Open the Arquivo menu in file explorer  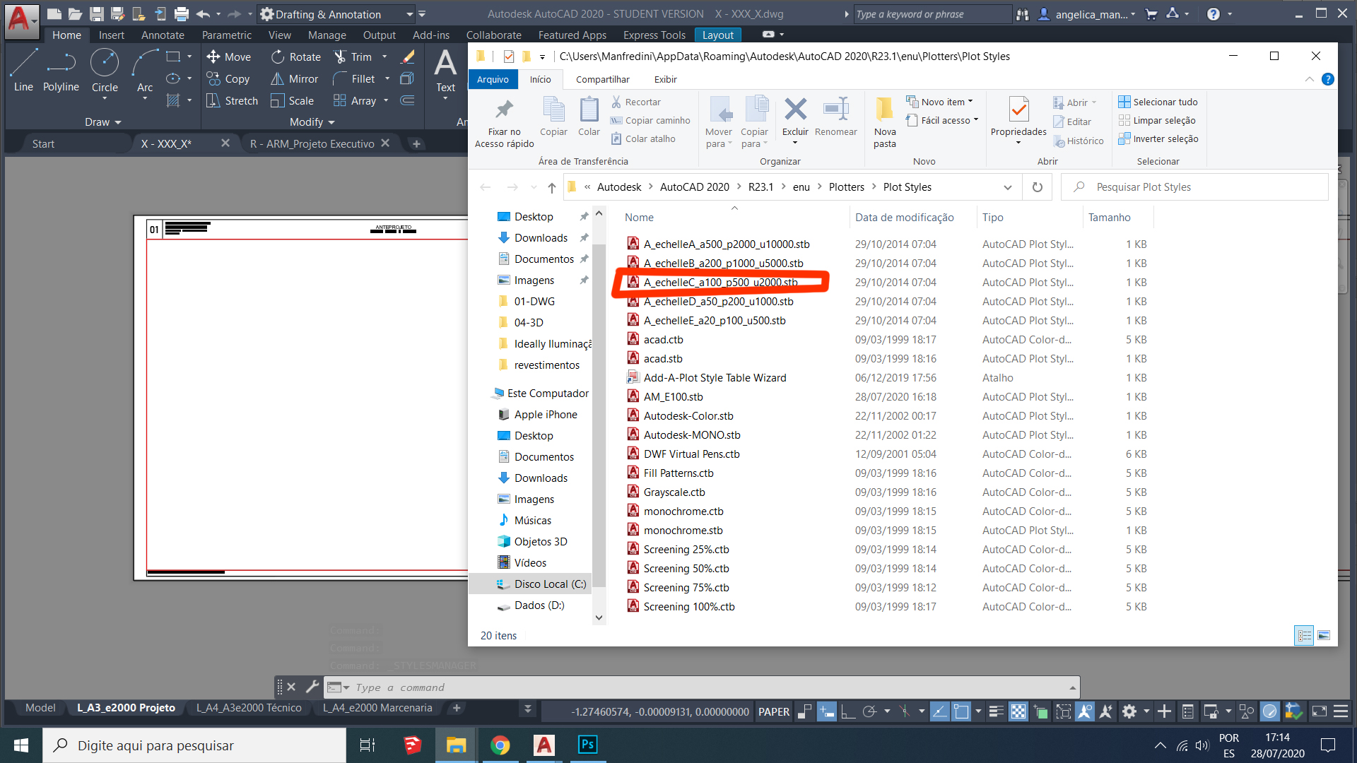pyautogui.click(x=493, y=79)
